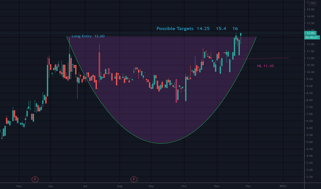Click the earnings E marker after Aug
321x189 pixels.
point(134,179)
